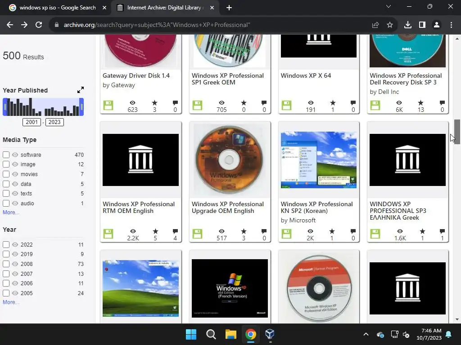Click software icon on KN SP2 Korean card
The image size is (461, 345).
[x=286, y=234]
